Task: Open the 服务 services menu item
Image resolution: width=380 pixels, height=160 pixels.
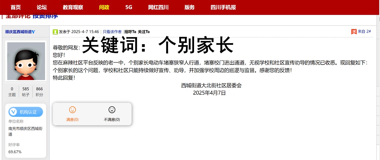Action: (189, 7)
